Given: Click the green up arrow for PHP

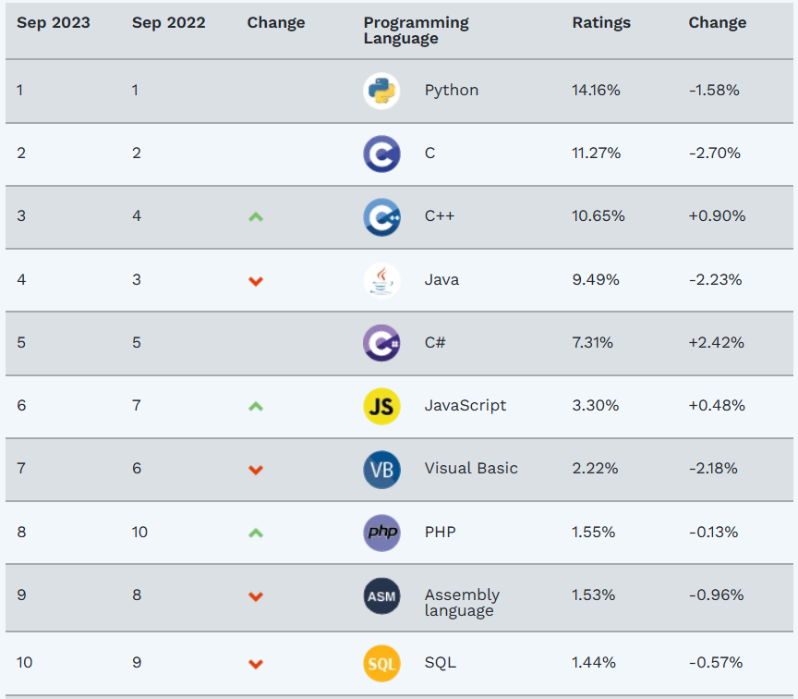Looking at the screenshot, I should pyautogui.click(x=256, y=533).
